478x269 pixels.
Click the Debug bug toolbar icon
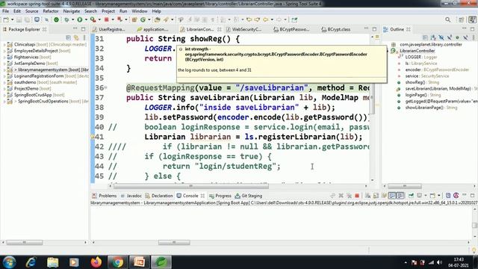tap(66, 20)
